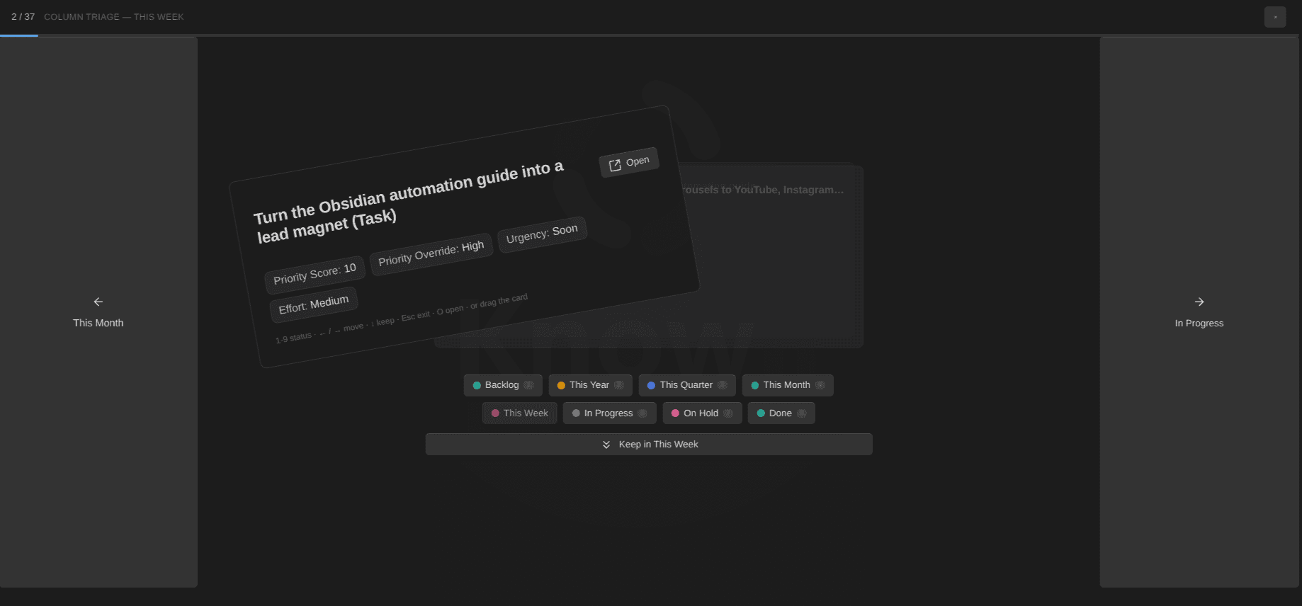1302x606 pixels.
Task: Move card to the right In Progress zone
Action: point(1199,312)
